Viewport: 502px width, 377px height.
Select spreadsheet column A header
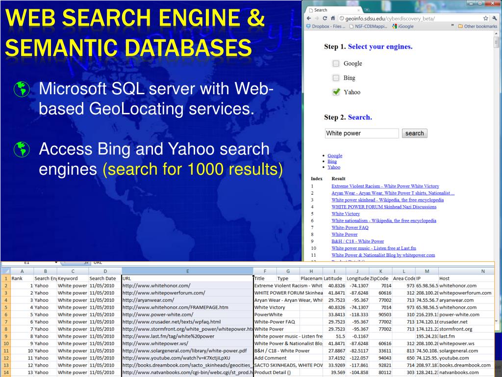22,271
